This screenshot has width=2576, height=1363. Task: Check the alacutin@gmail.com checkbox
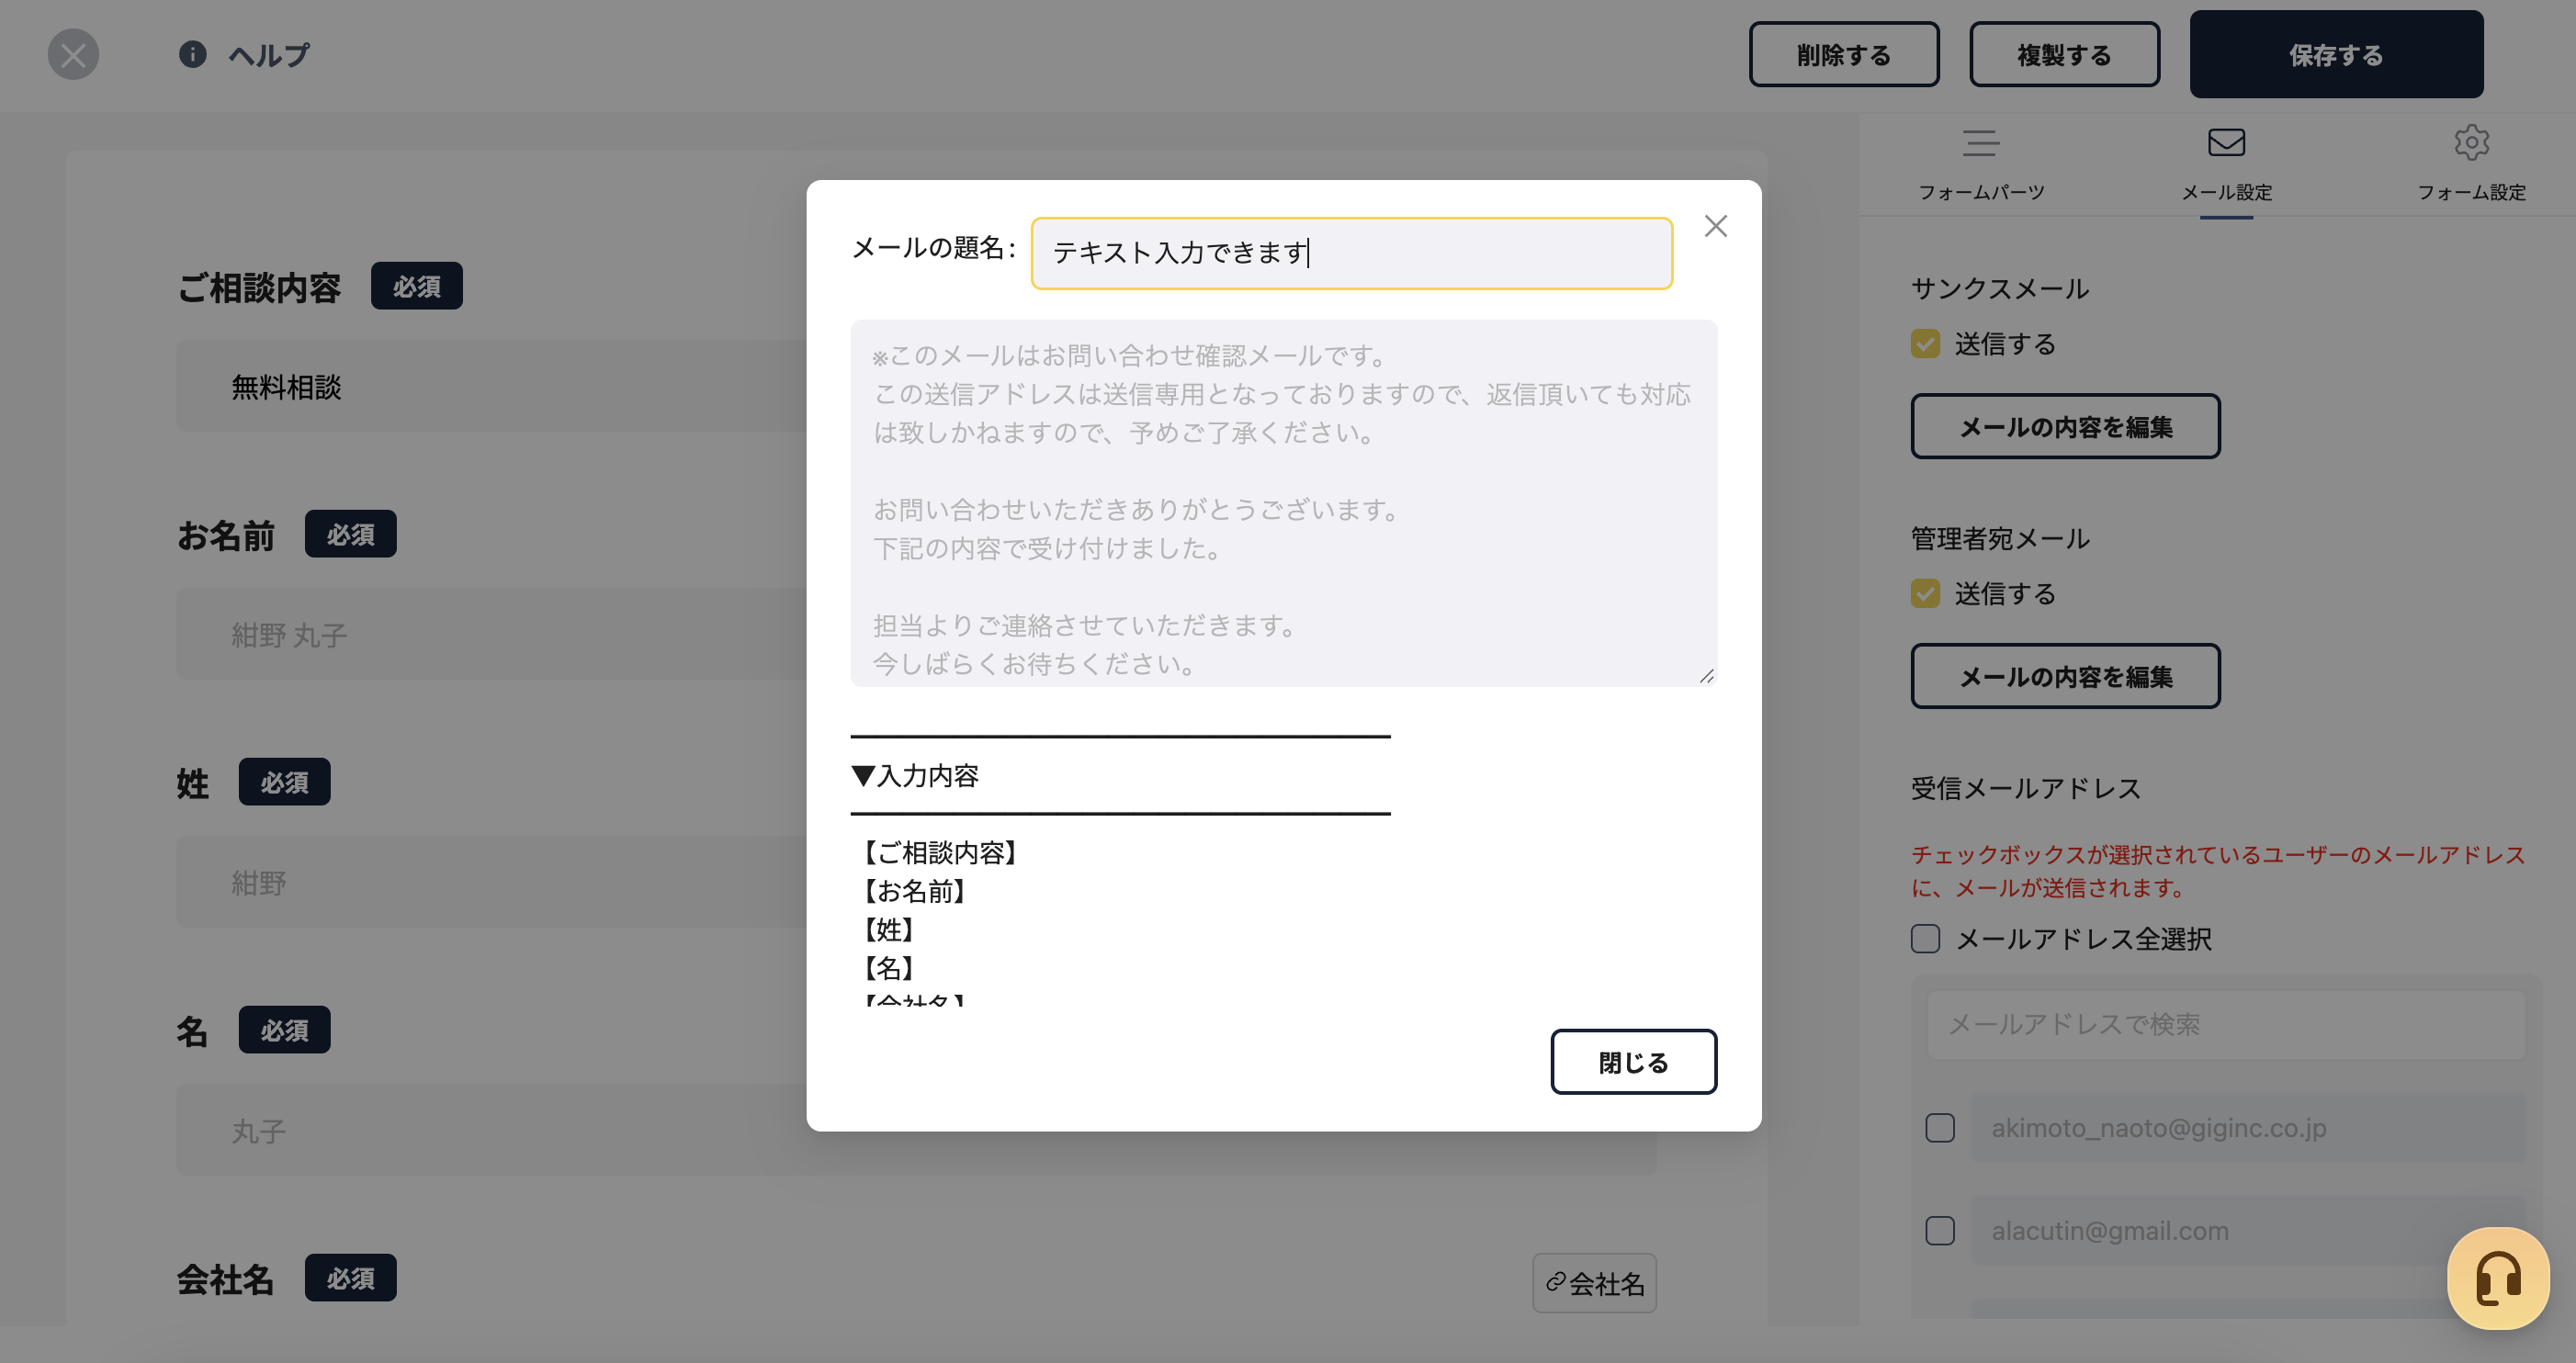(x=1940, y=1231)
